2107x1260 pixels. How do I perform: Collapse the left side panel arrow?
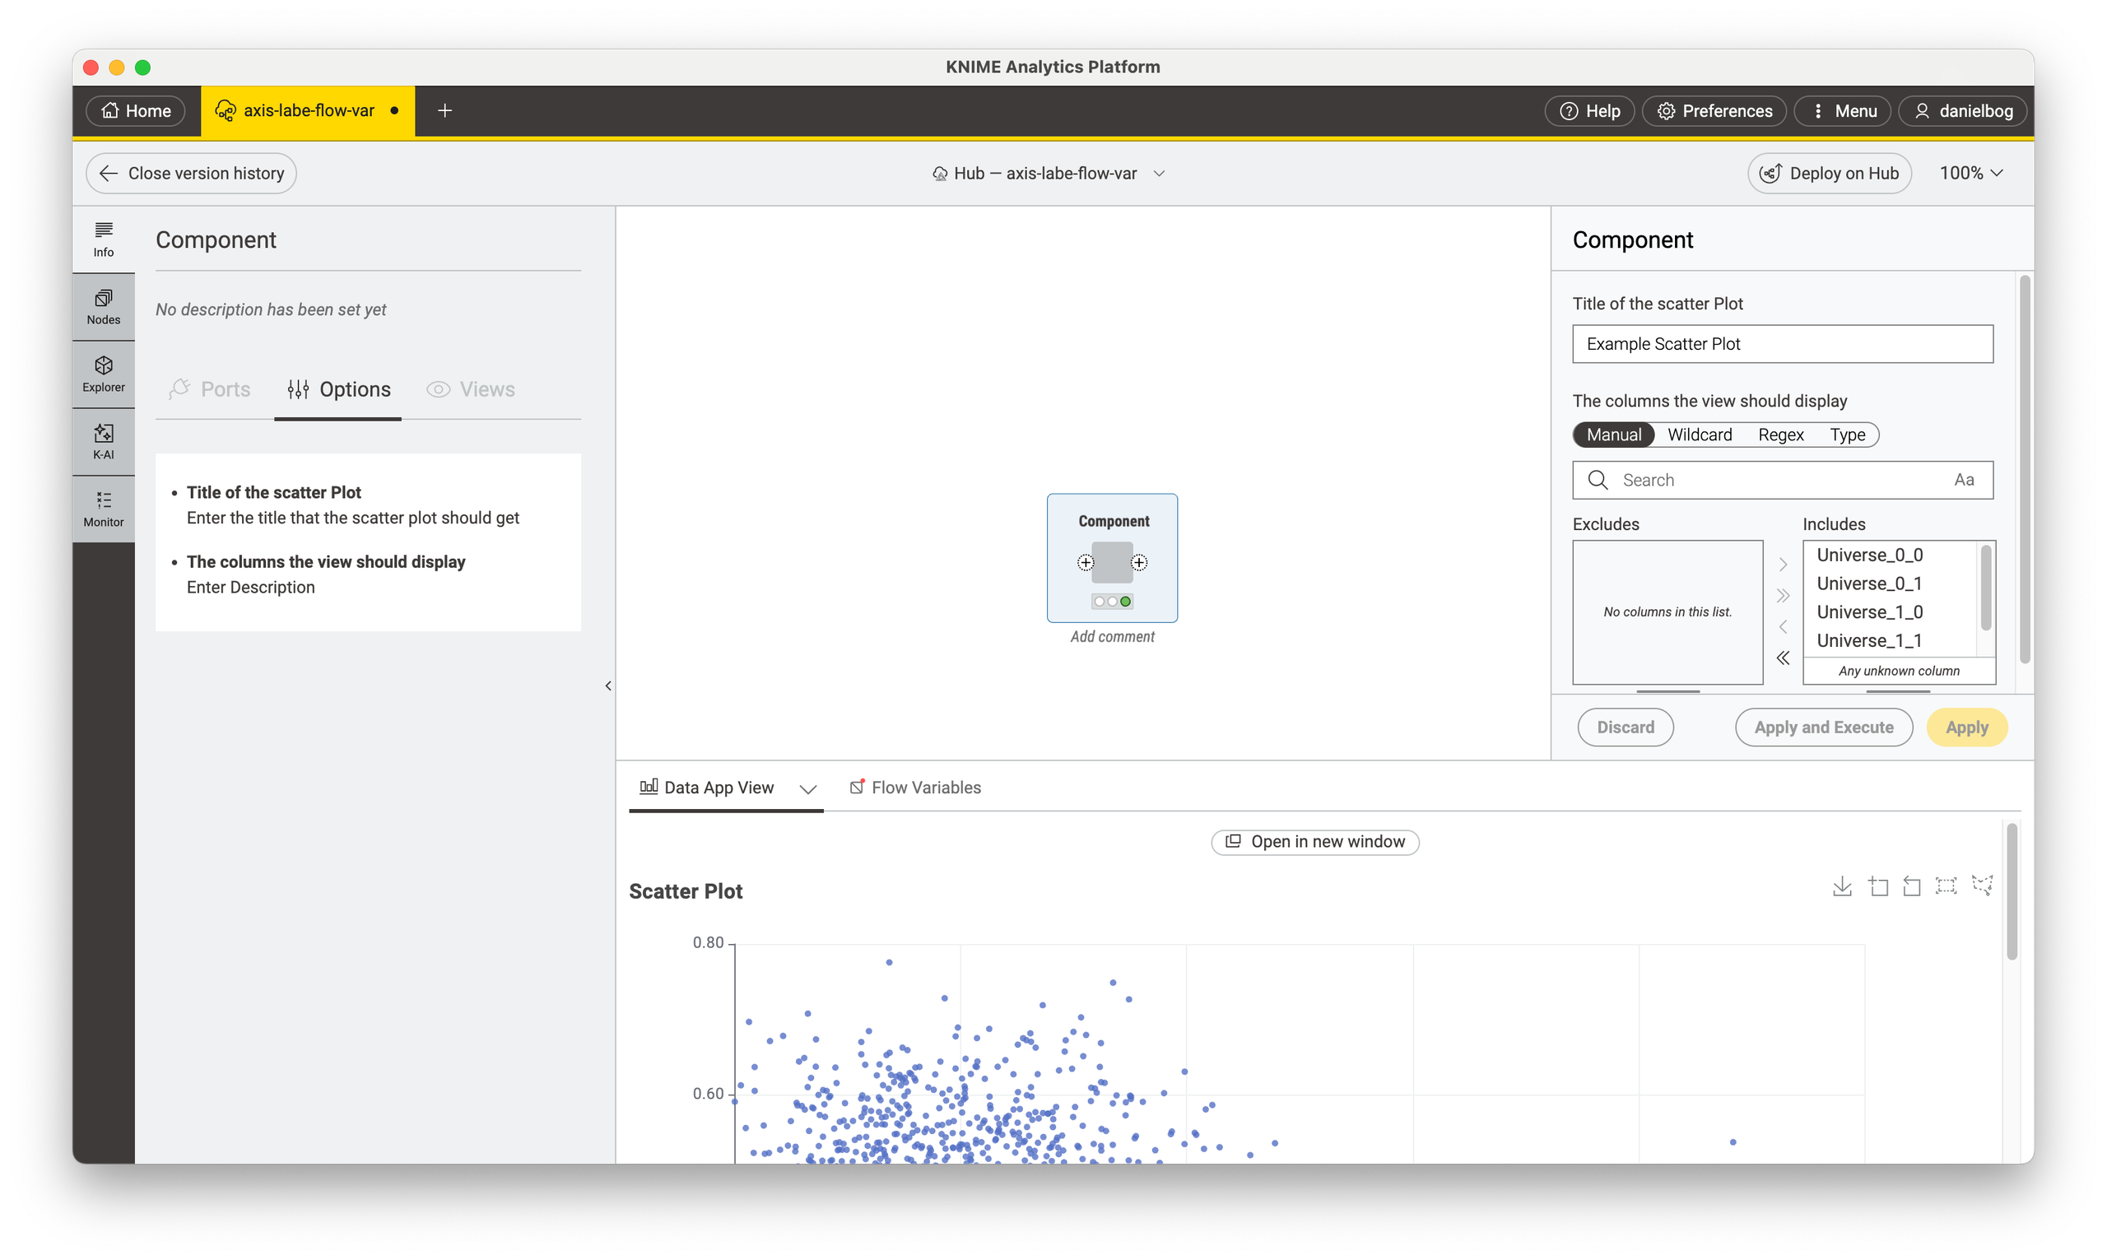point(609,686)
